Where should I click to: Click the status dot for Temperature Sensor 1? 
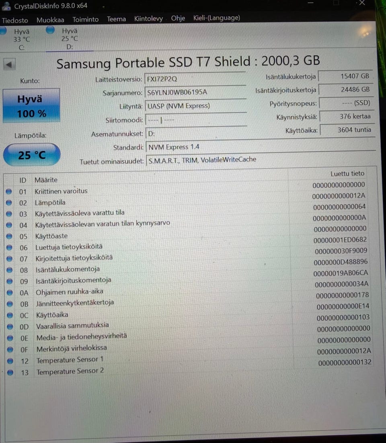coord(10,361)
